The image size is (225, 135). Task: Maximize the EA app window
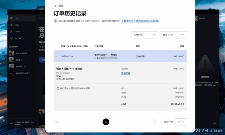click(x=213, y=12)
